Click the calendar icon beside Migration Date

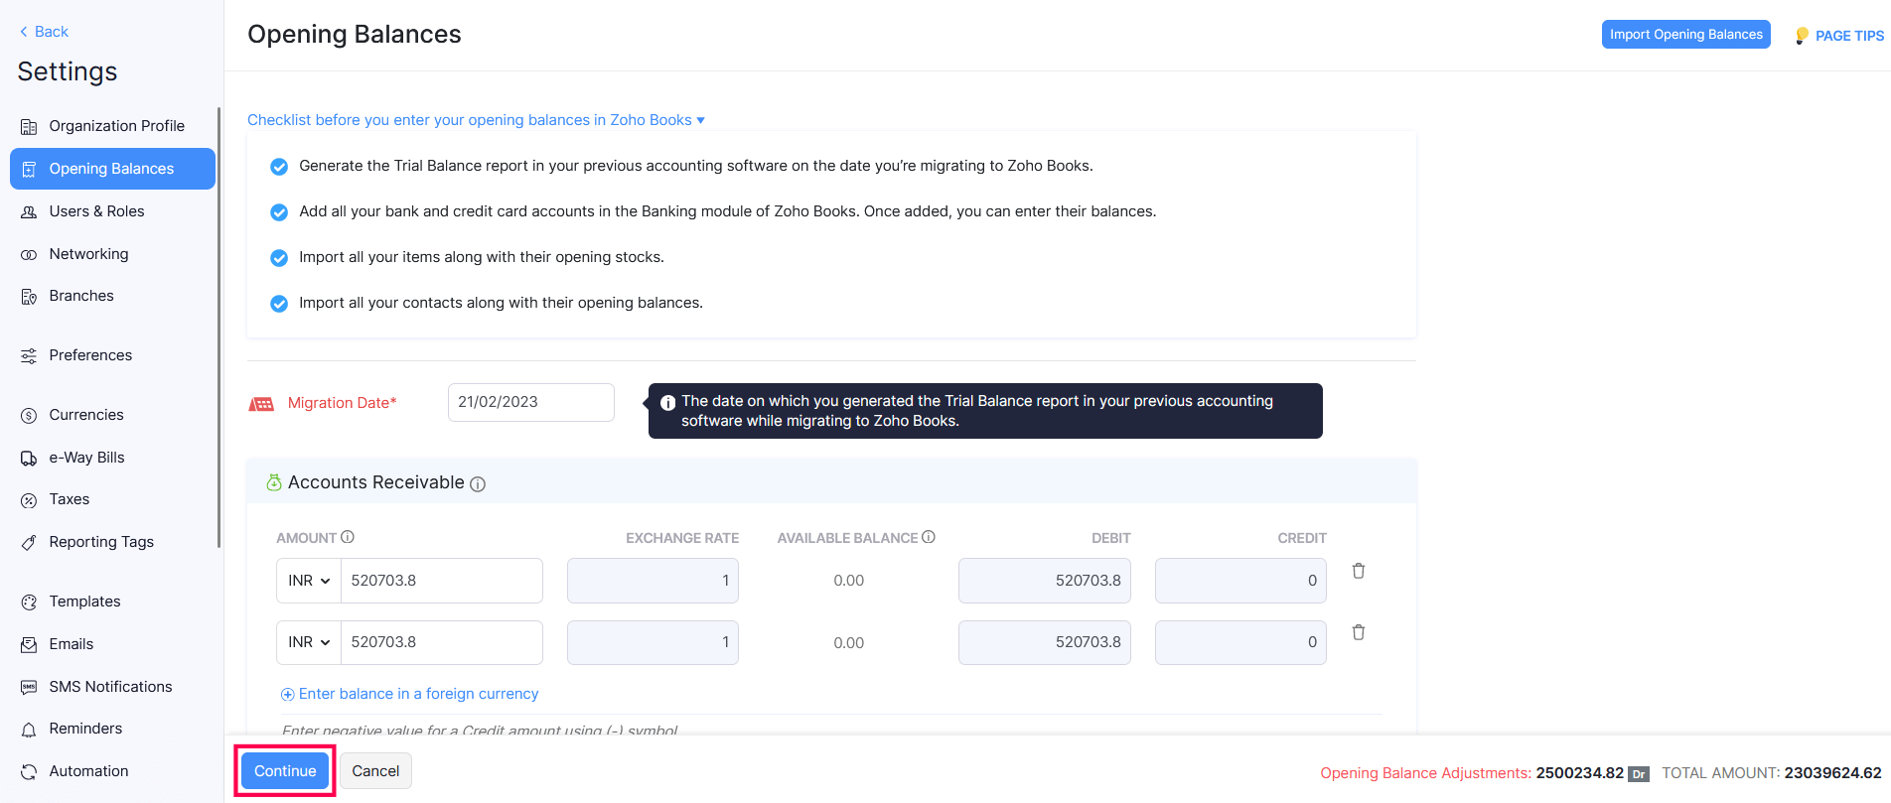(x=261, y=403)
